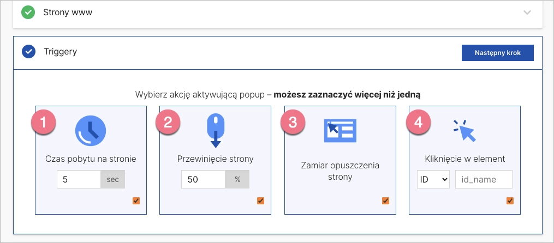Click the scroll percentage field with 50
554x243 pixels.
(203, 179)
